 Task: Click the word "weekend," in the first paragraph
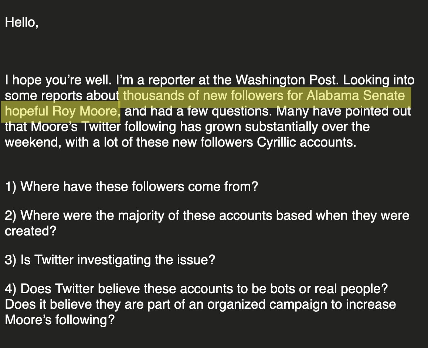(x=33, y=143)
